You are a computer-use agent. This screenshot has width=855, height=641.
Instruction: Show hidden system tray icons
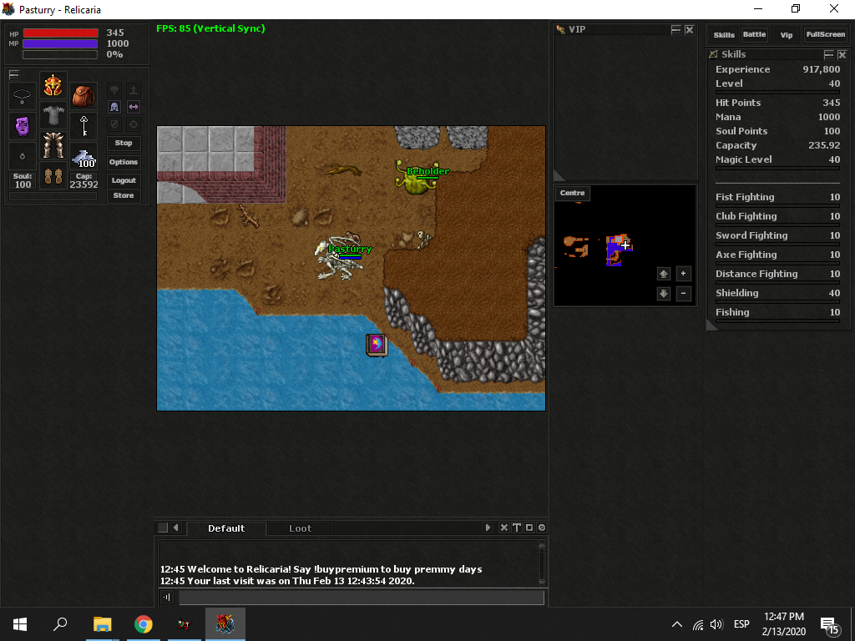[x=676, y=624]
